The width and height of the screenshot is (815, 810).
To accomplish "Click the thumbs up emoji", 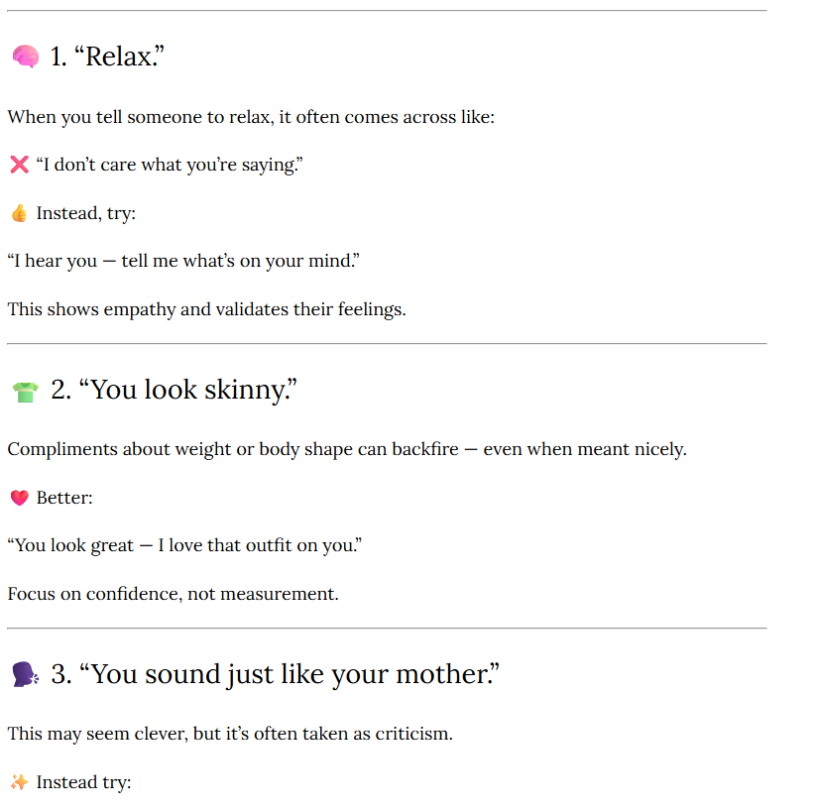I will (x=19, y=213).
